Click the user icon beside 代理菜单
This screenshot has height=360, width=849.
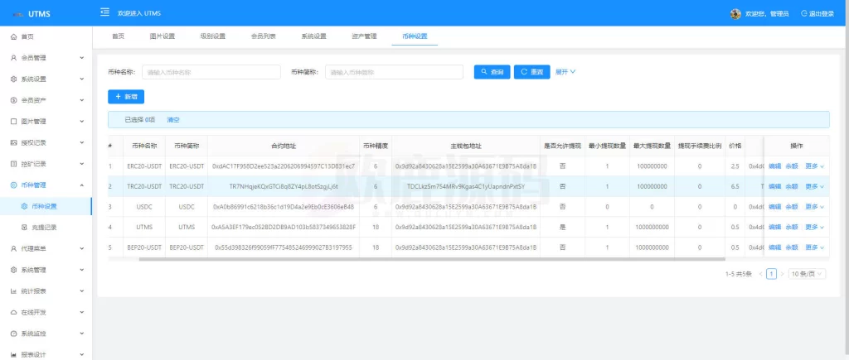tap(13, 248)
